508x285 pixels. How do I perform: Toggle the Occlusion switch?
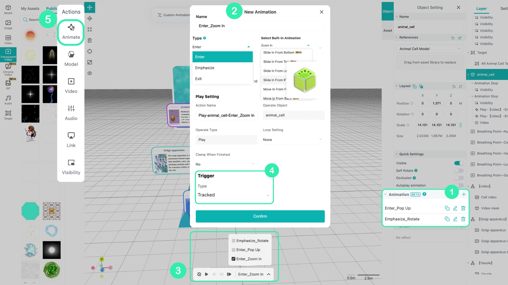tap(459, 178)
